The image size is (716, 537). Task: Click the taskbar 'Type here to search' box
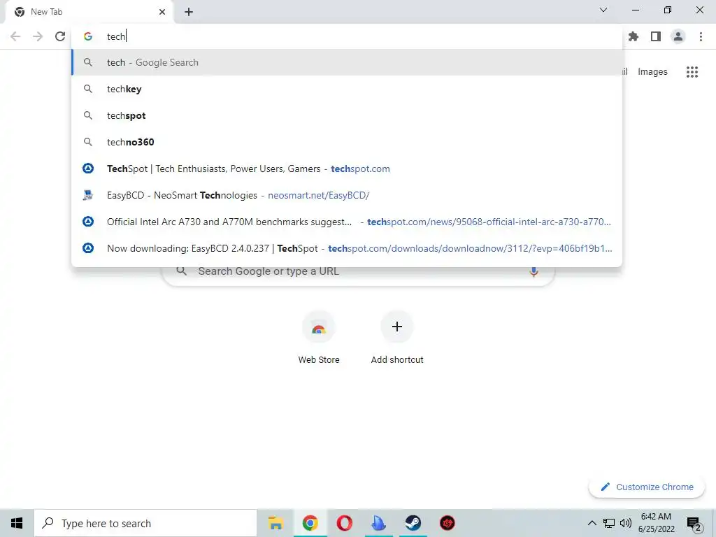145,523
